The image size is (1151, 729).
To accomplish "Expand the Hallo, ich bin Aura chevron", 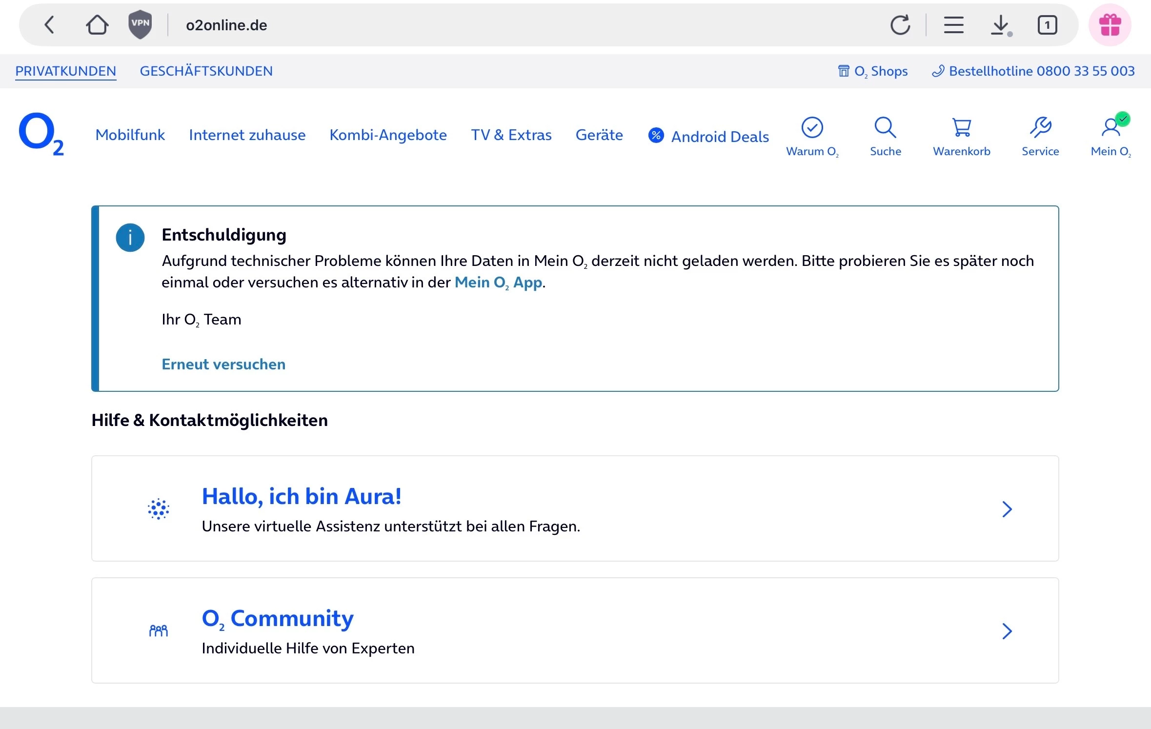I will (x=1007, y=509).
